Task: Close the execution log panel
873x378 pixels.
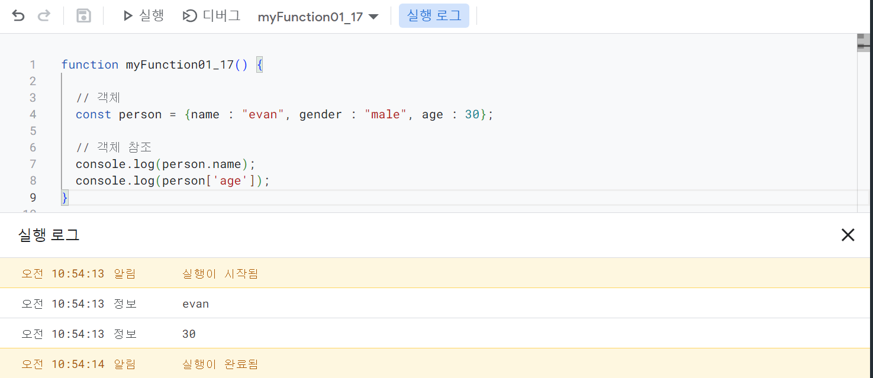Action: pyautogui.click(x=848, y=235)
